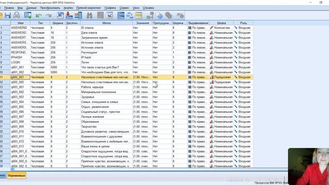
Task: Open Find with the binoculars icon
Action: coord(89,15)
